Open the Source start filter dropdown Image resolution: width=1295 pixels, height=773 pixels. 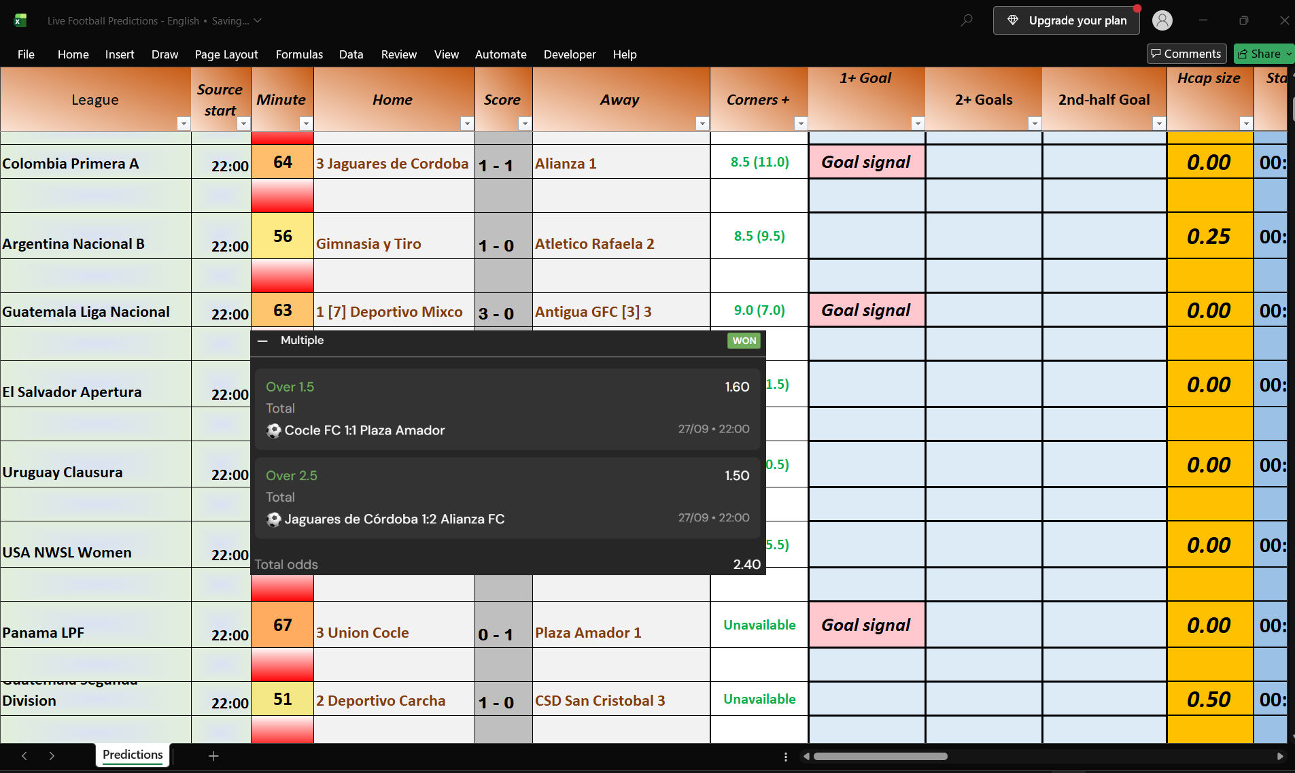243,123
